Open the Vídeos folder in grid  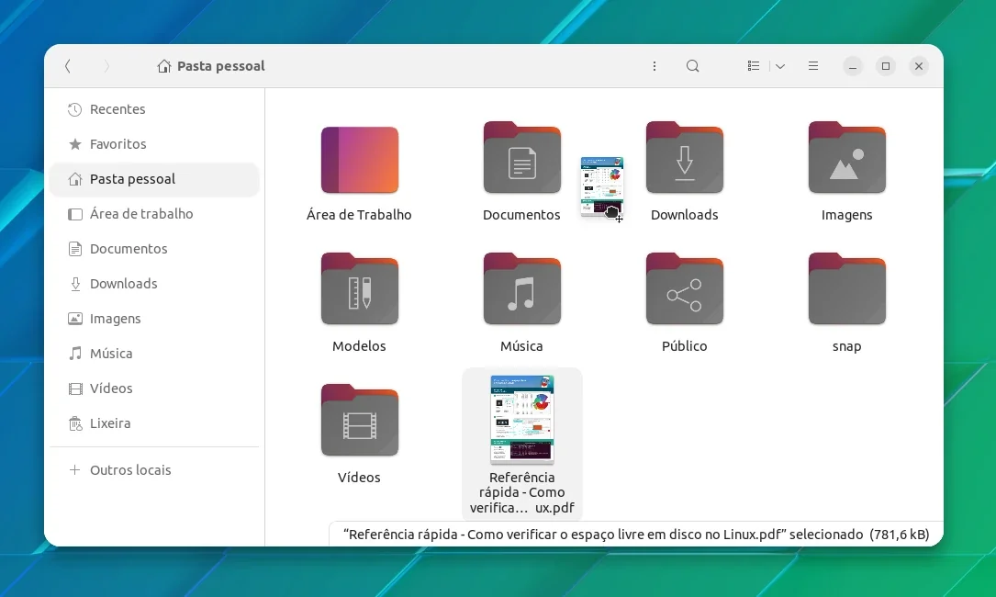coord(360,421)
